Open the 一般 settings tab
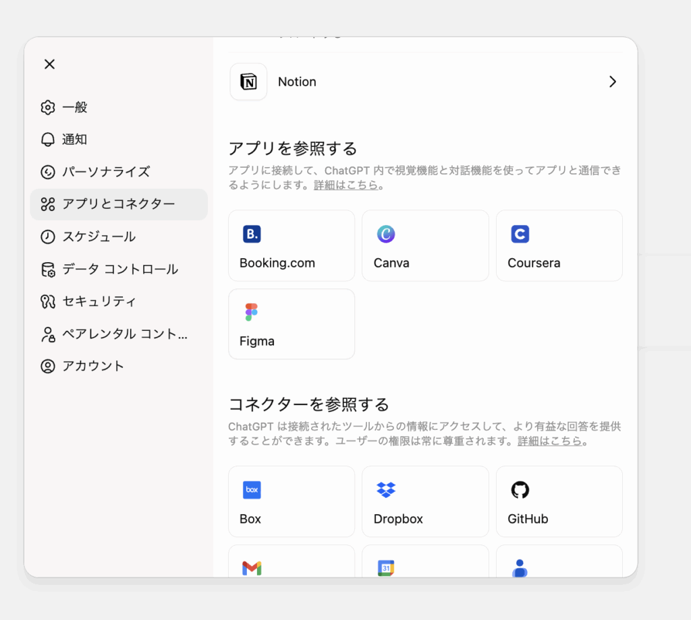691x620 pixels. 74,108
